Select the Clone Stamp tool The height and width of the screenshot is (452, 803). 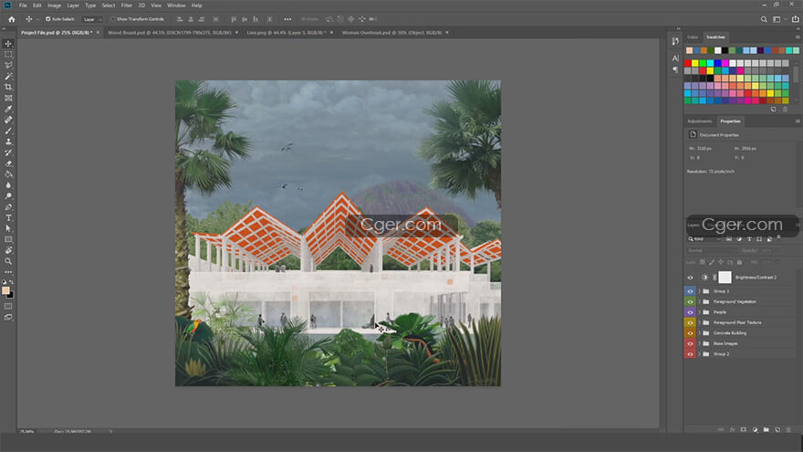coord(8,142)
